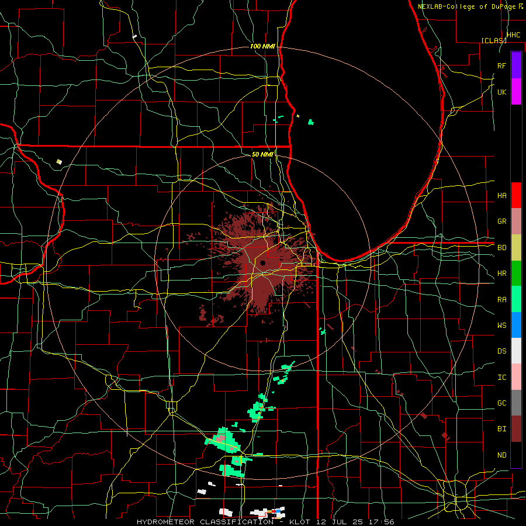Click the "ND" legend label
The width and height of the screenshot is (526, 526).
[x=502, y=455]
